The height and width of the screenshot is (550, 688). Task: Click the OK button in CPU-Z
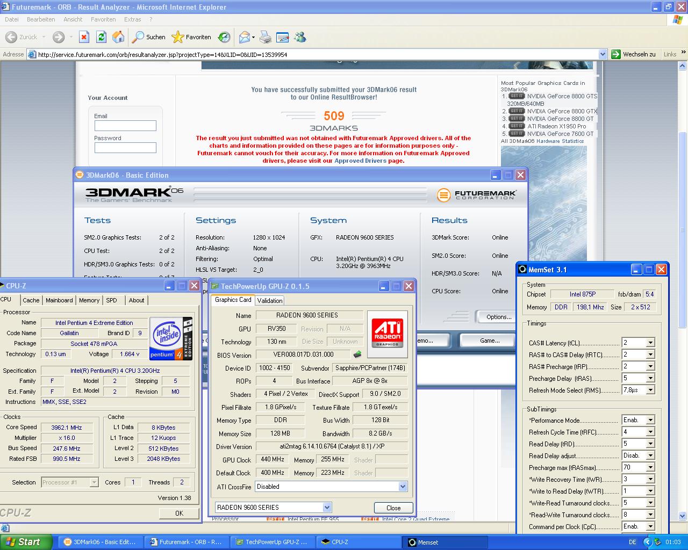[x=179, y=513]
